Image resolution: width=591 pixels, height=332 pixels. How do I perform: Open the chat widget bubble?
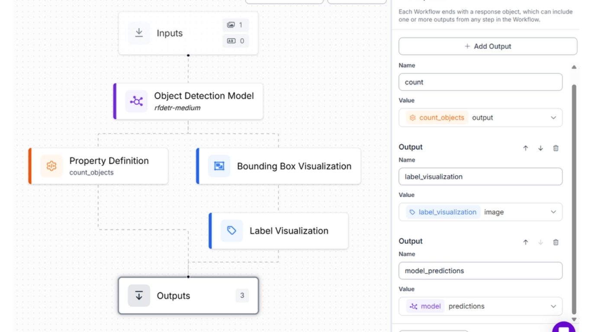pos(564,327)
